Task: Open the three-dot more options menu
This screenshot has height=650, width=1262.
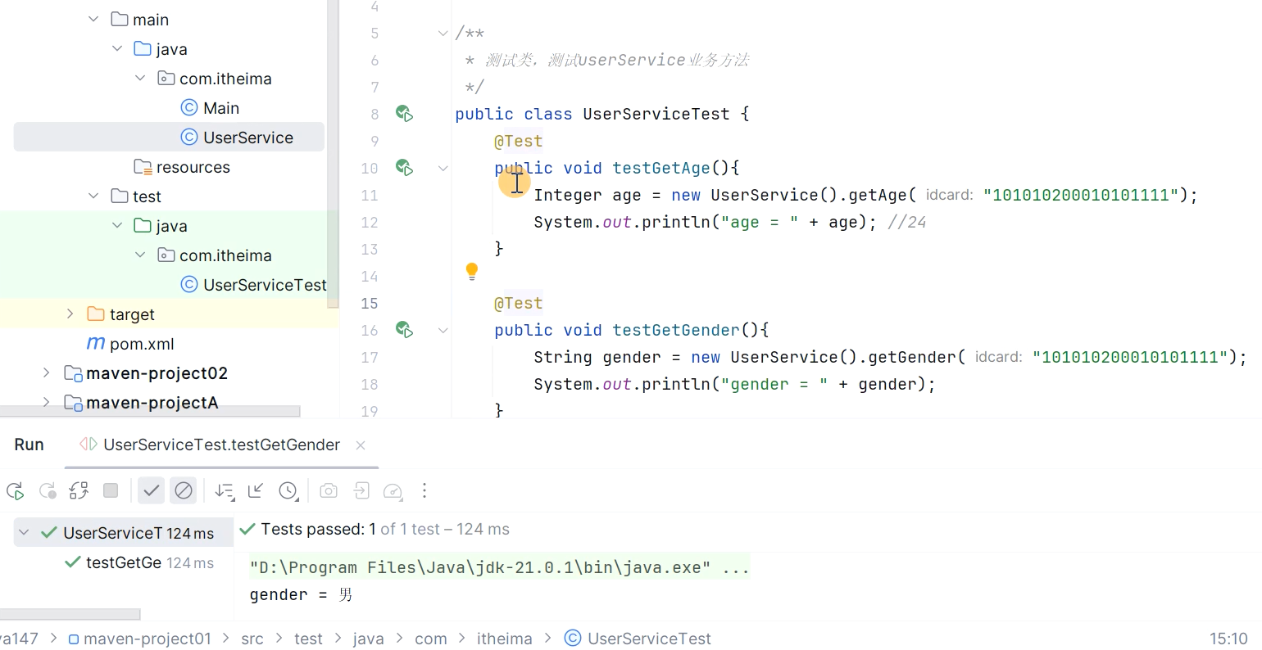Action: point(424,490)
